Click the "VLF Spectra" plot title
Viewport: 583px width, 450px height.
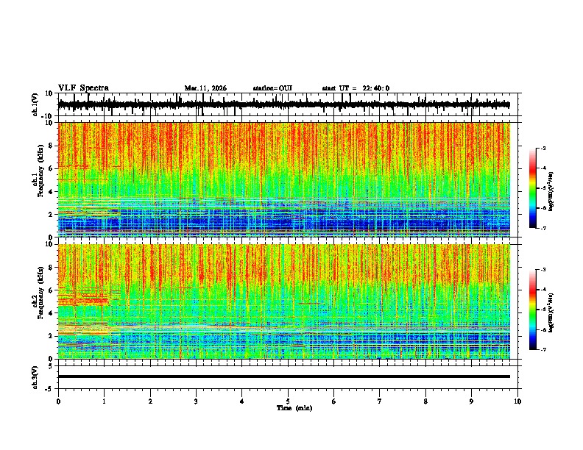83,88
